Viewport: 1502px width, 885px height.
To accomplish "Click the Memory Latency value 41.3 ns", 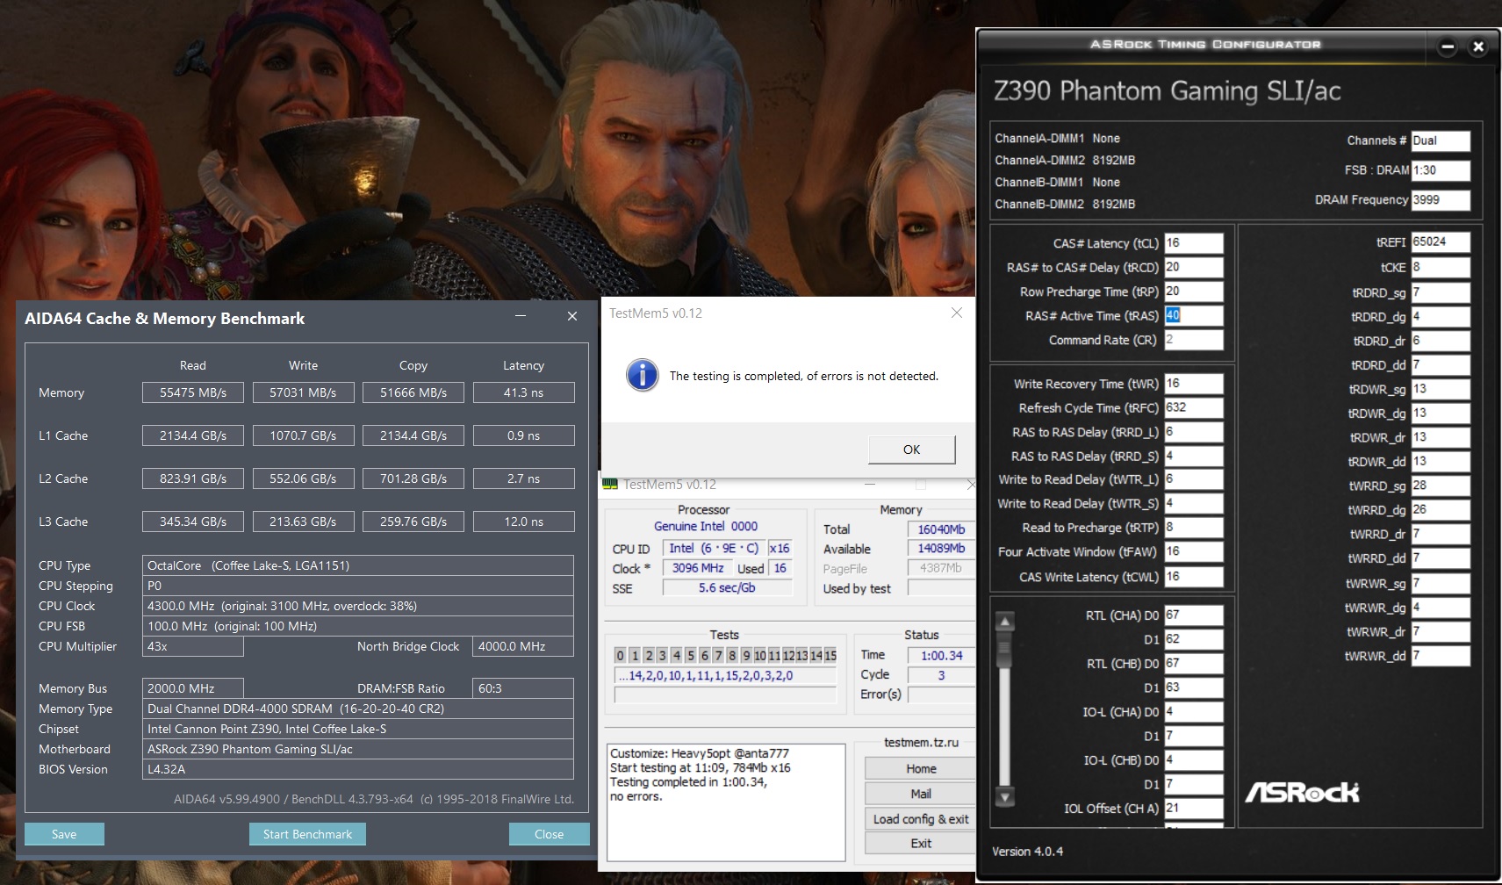I will pos(523,392).
